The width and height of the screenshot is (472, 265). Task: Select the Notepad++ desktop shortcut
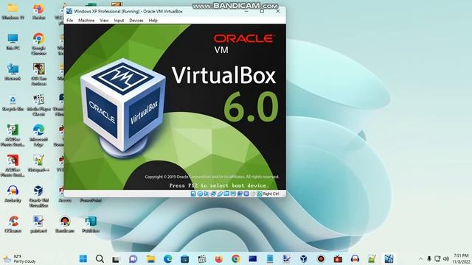click(x=39, y=163)
